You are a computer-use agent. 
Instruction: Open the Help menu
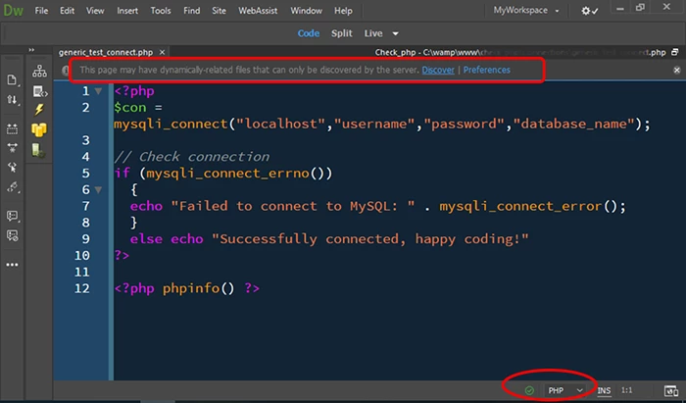point(343,11)
